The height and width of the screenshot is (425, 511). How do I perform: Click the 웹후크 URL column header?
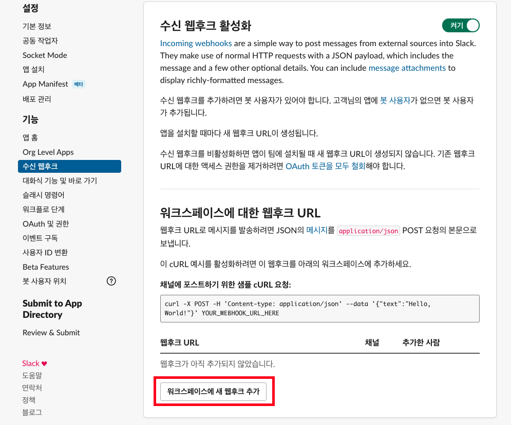tap(180, 342)
